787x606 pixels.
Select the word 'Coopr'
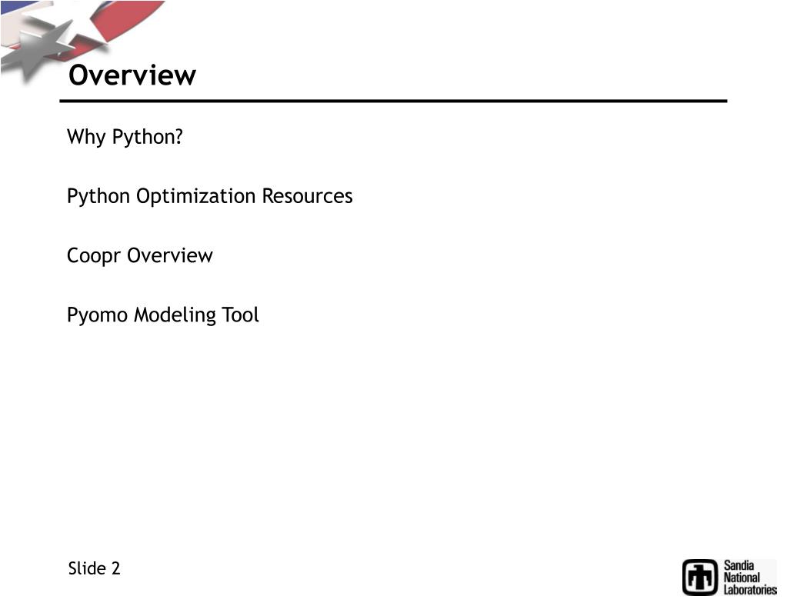click(94, 256)
